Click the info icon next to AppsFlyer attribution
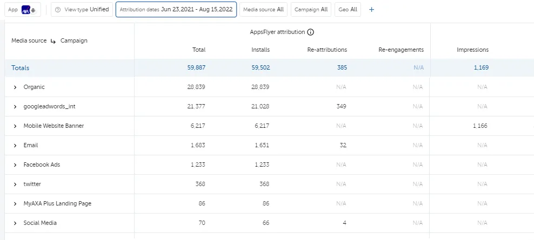 click(x=310, y=32)
